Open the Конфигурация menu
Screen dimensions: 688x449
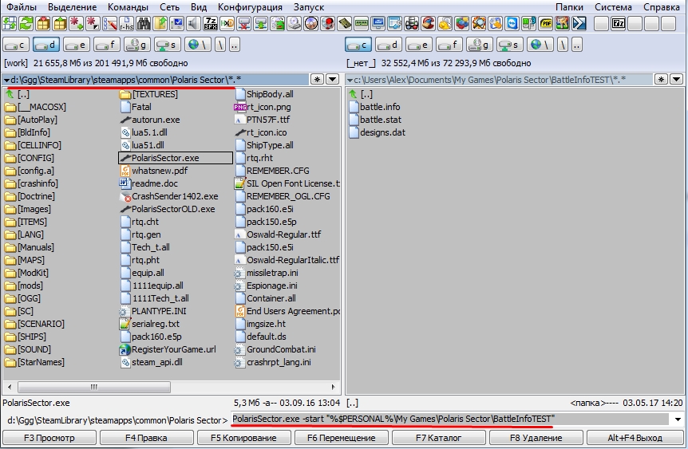click(x=250, y=7)
